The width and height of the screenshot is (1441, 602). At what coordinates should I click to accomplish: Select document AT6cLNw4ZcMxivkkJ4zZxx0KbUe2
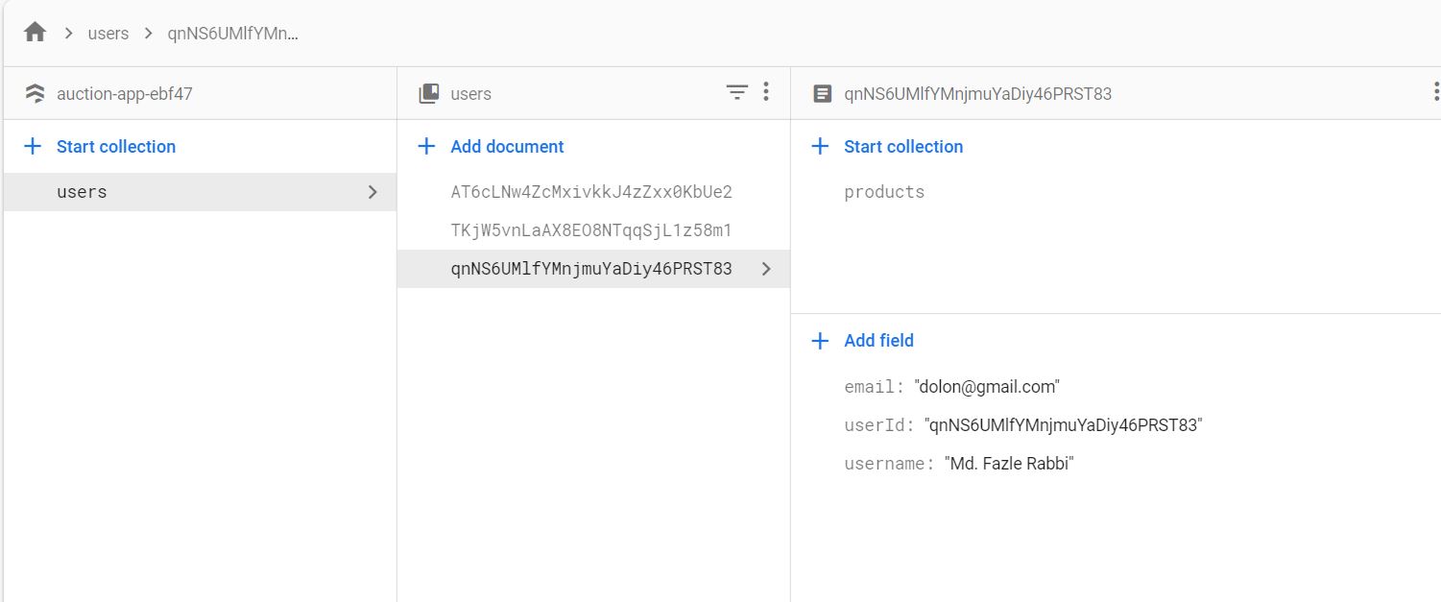coord(591,192)
